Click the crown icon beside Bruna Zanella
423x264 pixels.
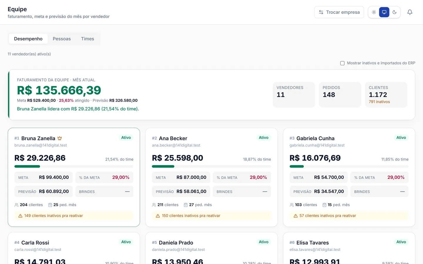click(x=60, y=138)
